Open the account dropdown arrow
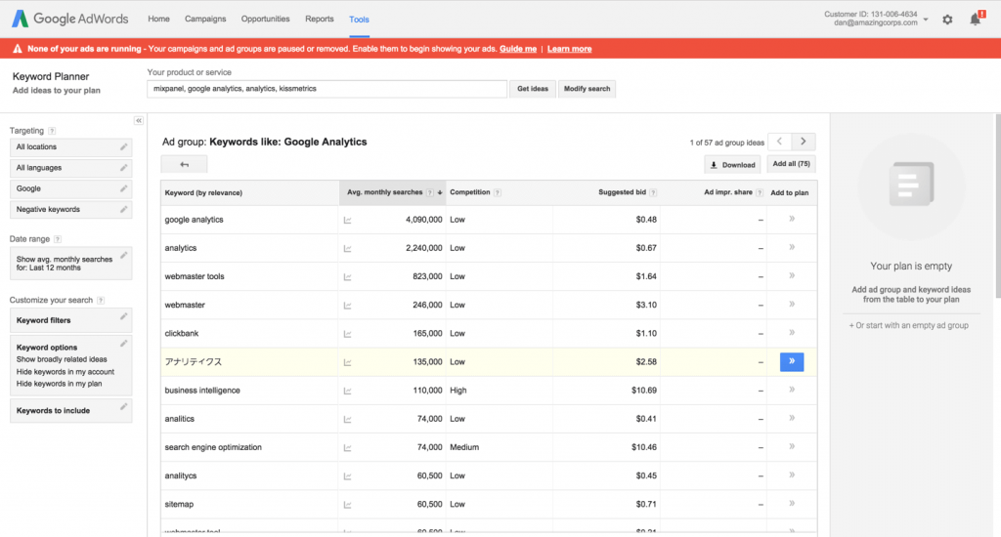Image resolution: width=1001 pixels, height=537 pixels. 926,20
